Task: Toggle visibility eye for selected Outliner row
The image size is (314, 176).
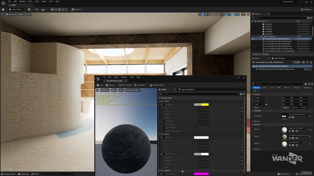Action: (x=253, y=39)
